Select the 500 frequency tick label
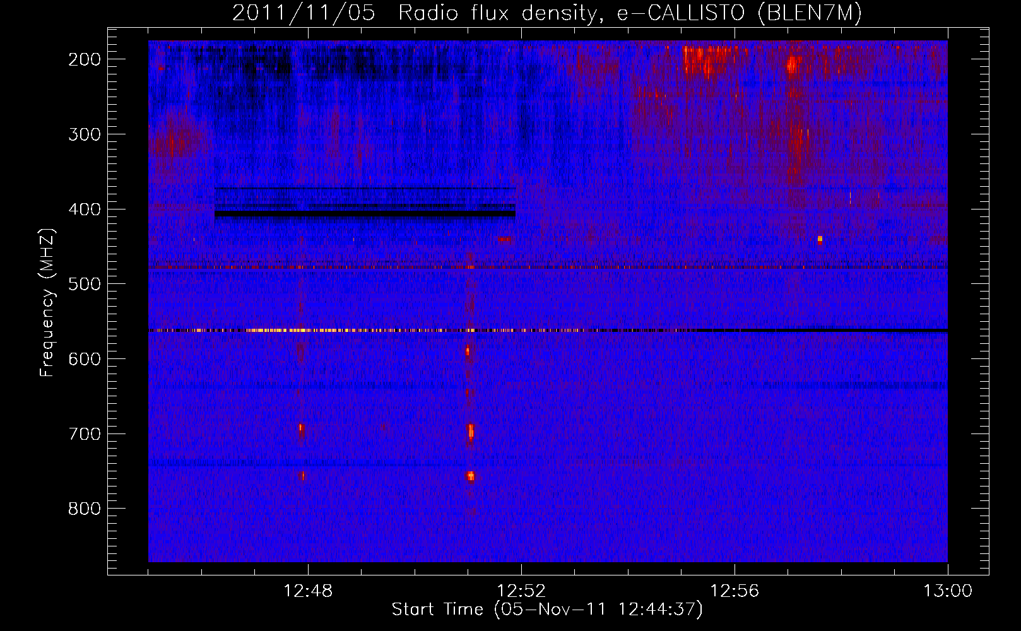Image resolution: width=1021 pixels, height=631 pixels. tap(85, 284)
